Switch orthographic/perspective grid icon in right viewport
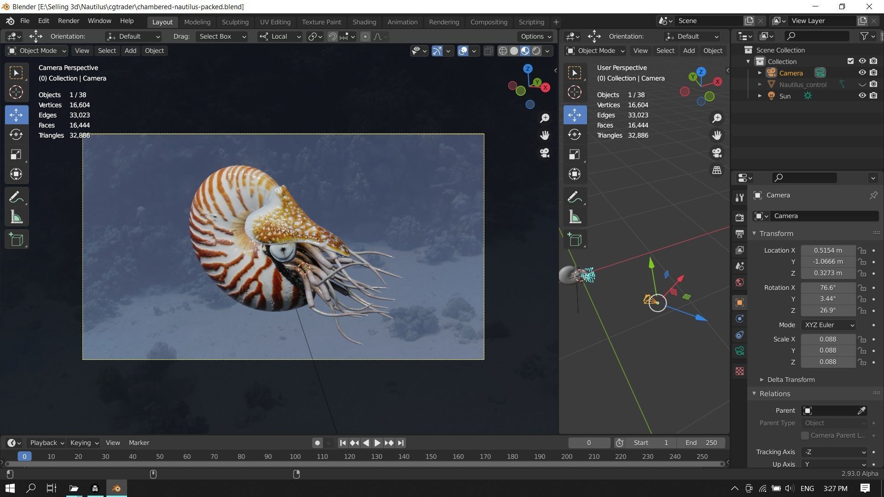 717,170
